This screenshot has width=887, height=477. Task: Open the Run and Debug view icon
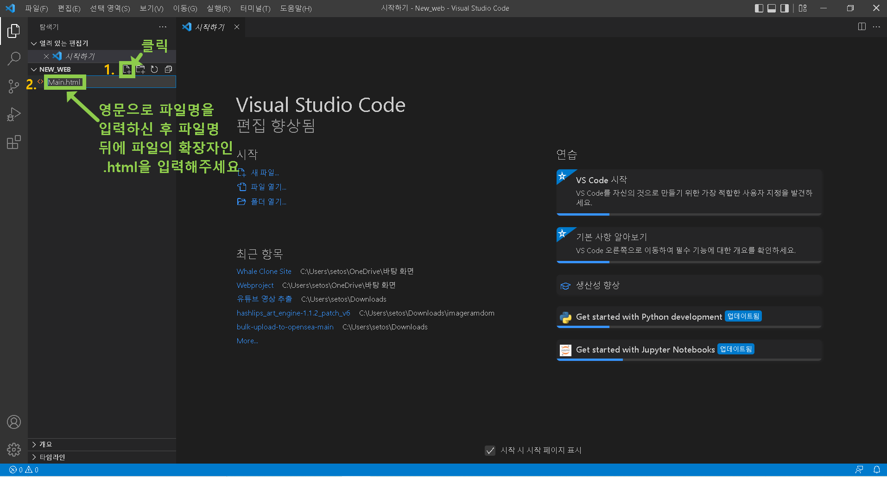(x=14, y=114)
